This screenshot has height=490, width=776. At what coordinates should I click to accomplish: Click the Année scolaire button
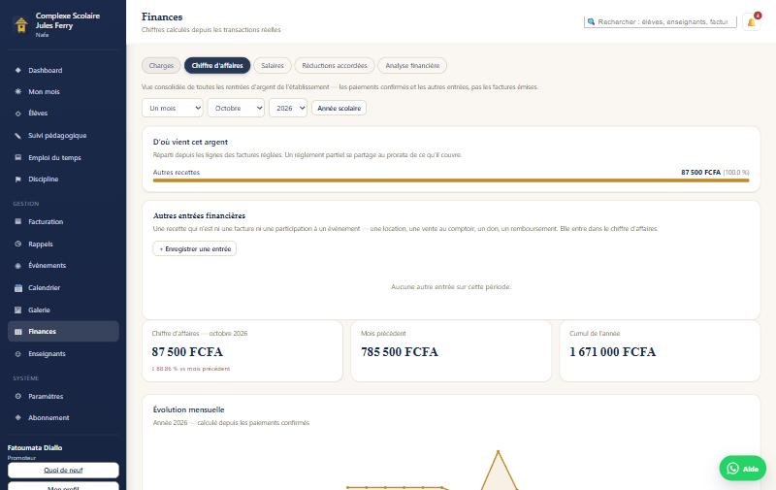coord(339,108)
